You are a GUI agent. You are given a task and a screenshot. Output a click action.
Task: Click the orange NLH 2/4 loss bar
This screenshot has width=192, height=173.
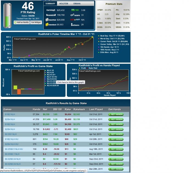19,92
